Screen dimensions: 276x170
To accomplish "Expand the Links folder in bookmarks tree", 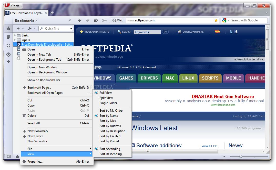I will [15, 35].
